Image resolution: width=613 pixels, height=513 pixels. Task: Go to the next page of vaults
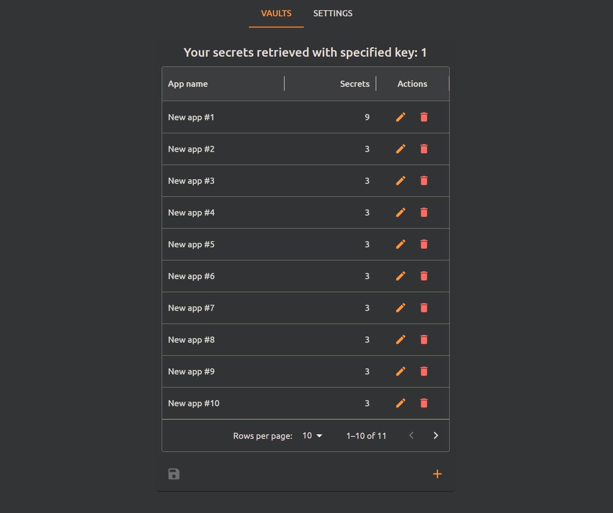[436, 435]
